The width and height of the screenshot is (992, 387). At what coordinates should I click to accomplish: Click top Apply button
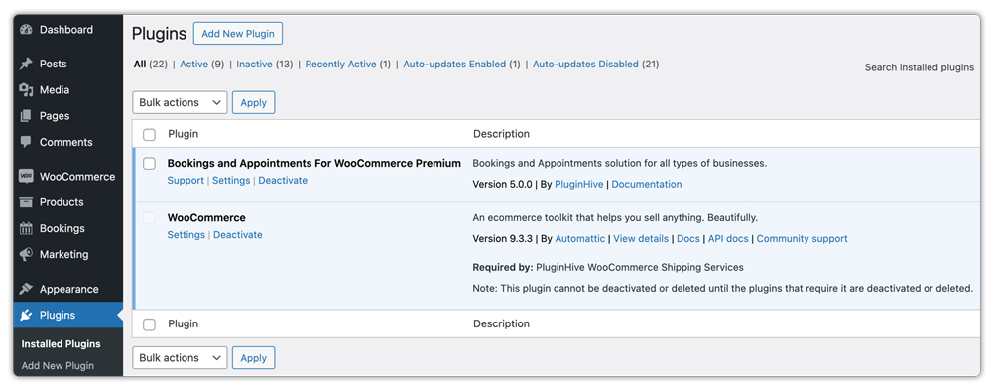pos(254,102)
